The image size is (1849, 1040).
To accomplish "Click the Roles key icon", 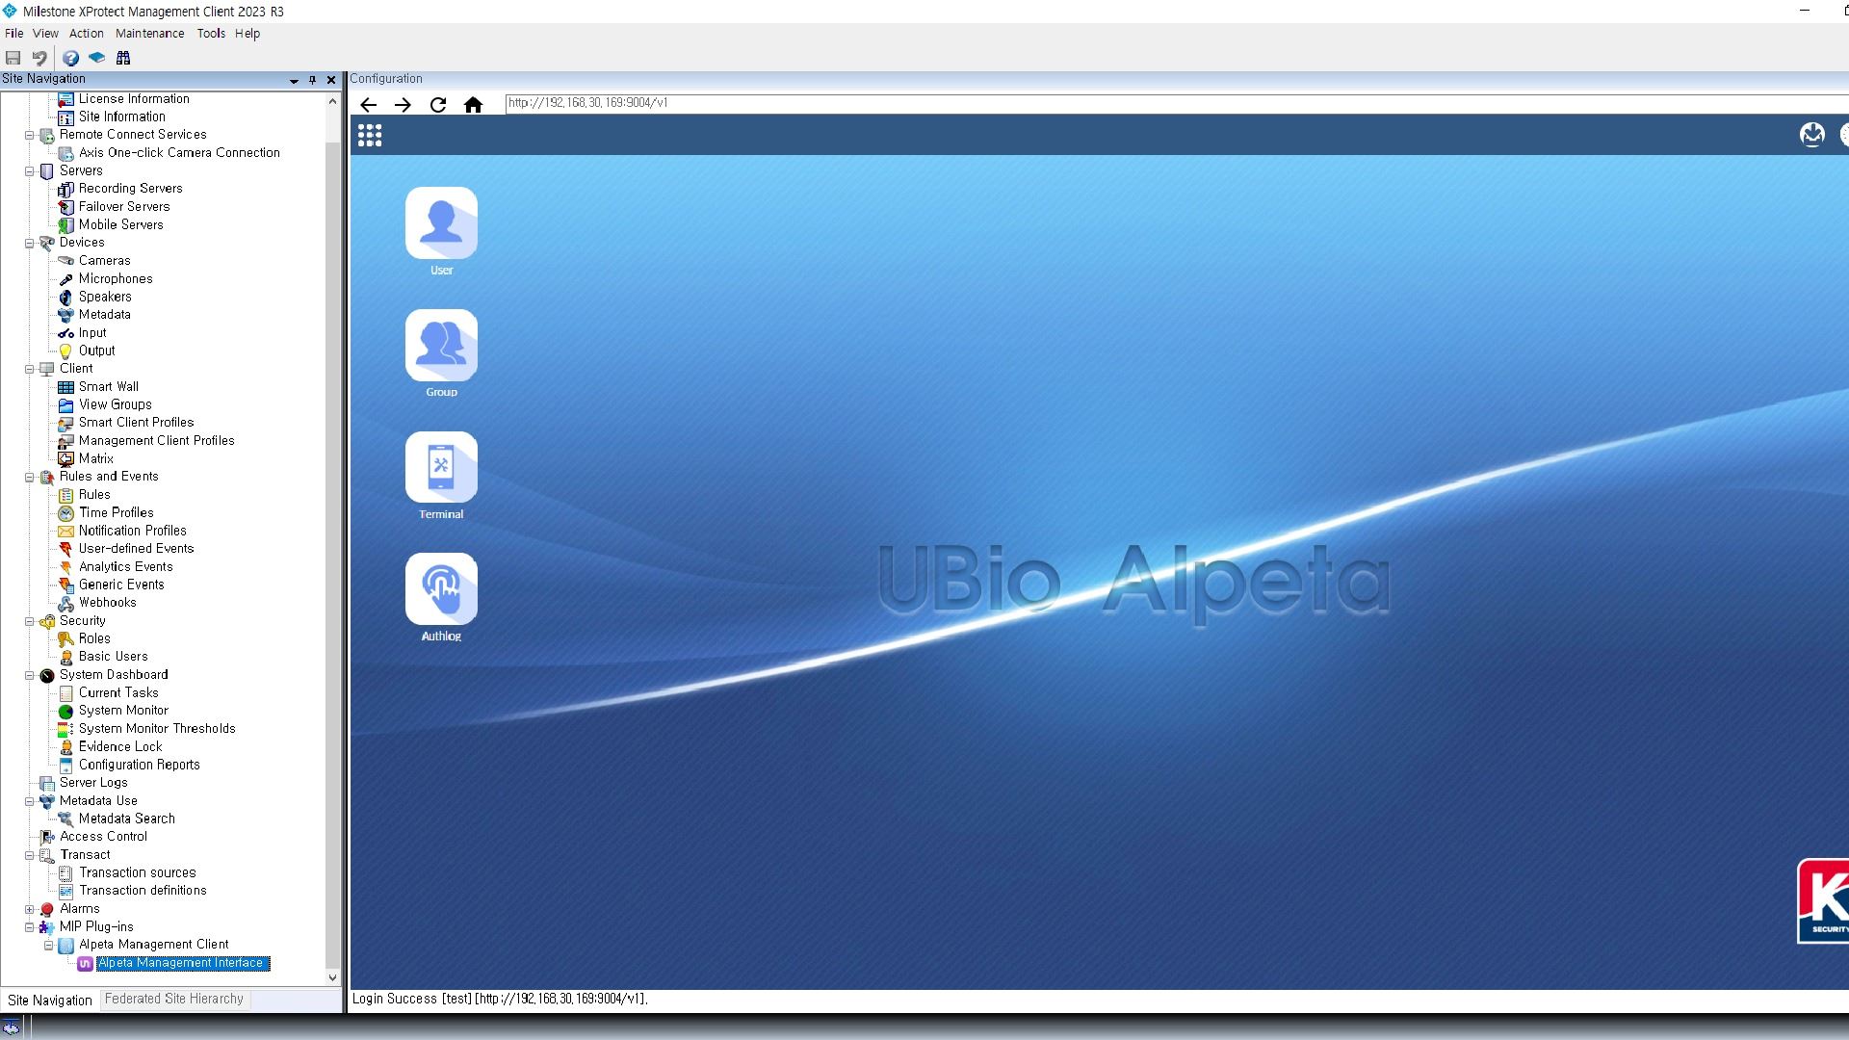I will click(x=65, y=638).
